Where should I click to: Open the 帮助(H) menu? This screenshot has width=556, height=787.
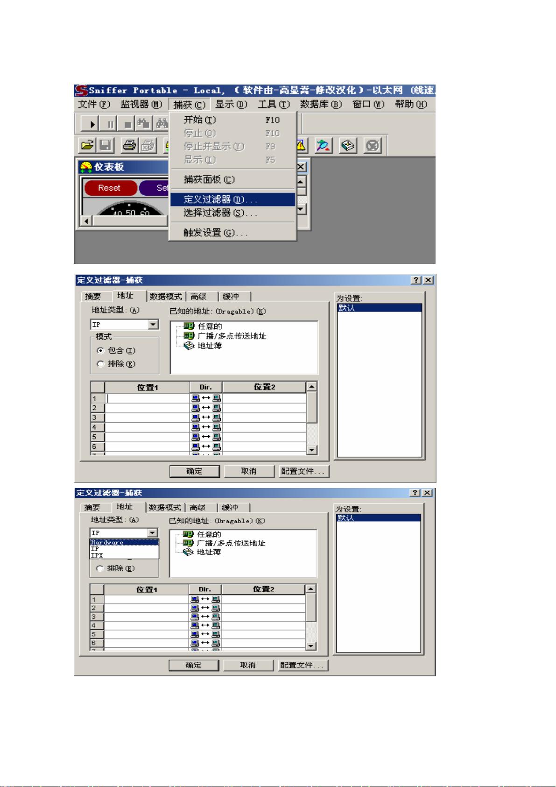(411, 105)
